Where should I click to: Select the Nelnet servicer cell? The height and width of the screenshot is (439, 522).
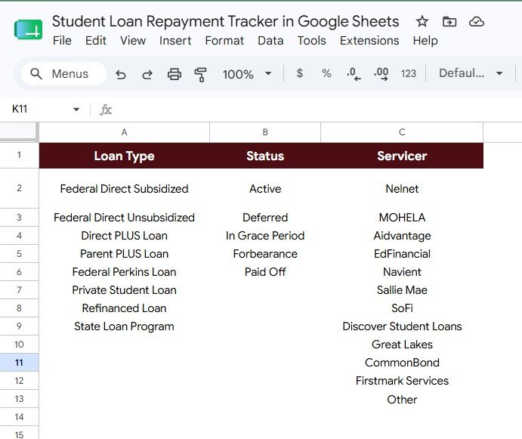pyautogui.click(x=402, y=189)
